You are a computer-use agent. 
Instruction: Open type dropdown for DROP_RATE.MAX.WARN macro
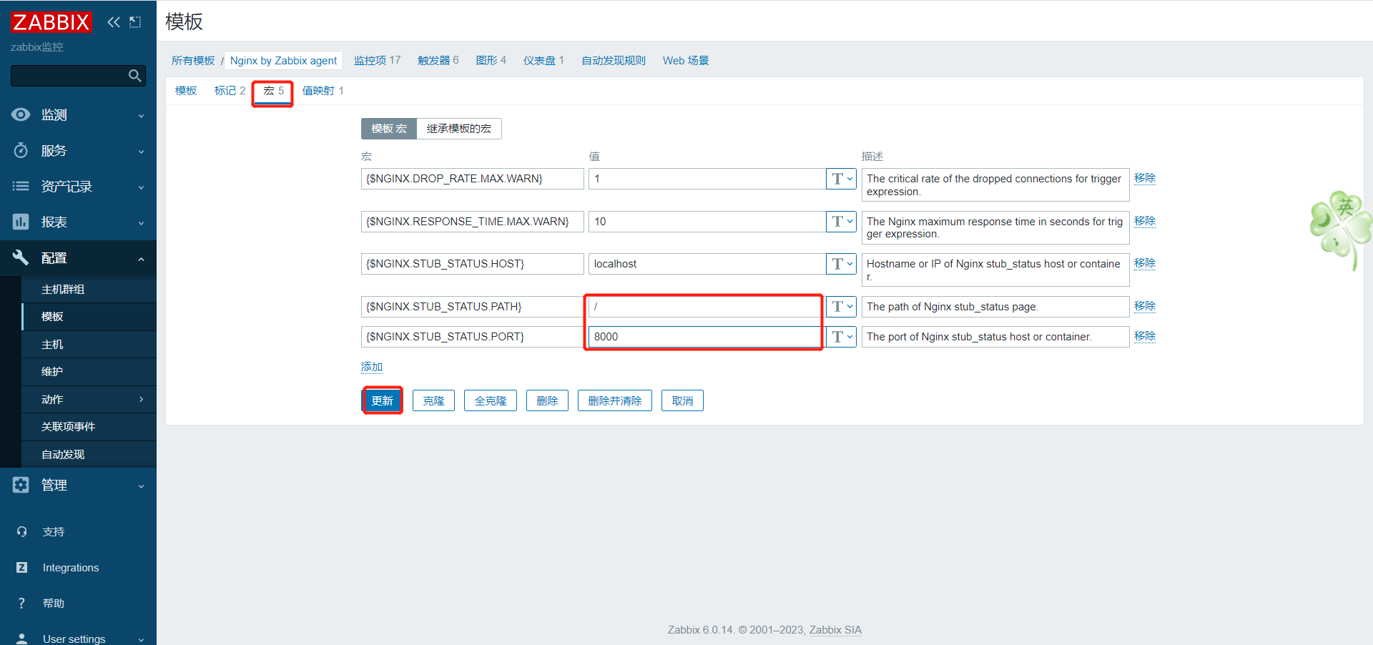click(x=841, y=179)
